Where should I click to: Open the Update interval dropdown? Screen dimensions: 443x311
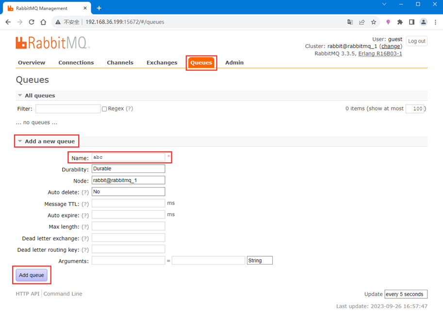[406, 294]
